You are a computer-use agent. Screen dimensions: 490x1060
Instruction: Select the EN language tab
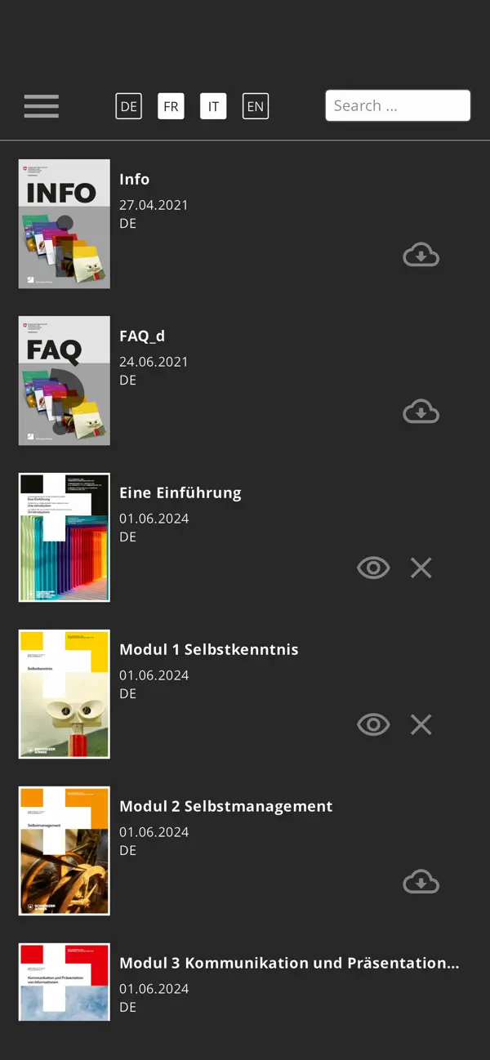(256, 105)
